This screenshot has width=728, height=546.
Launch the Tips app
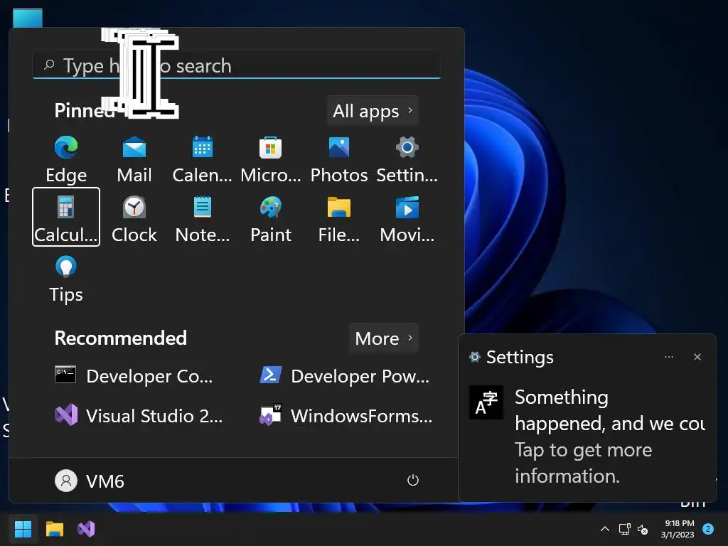pos(66,279)
